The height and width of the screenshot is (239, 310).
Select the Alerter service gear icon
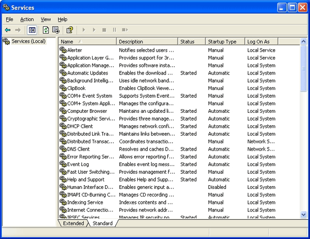point(63,50)
